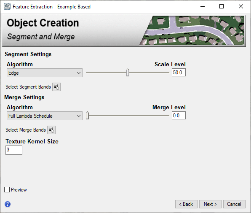This screenshot has width=251, height=213.
Task: Expand the Segment Algorithm dropdown showing Edge
Action: point(45,73)
